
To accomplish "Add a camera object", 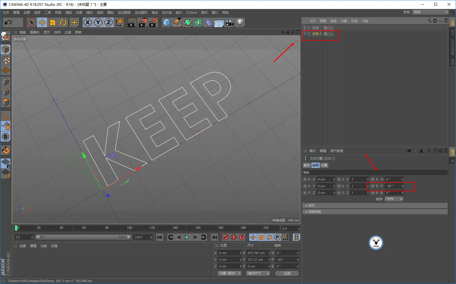I will coord(230,22).
